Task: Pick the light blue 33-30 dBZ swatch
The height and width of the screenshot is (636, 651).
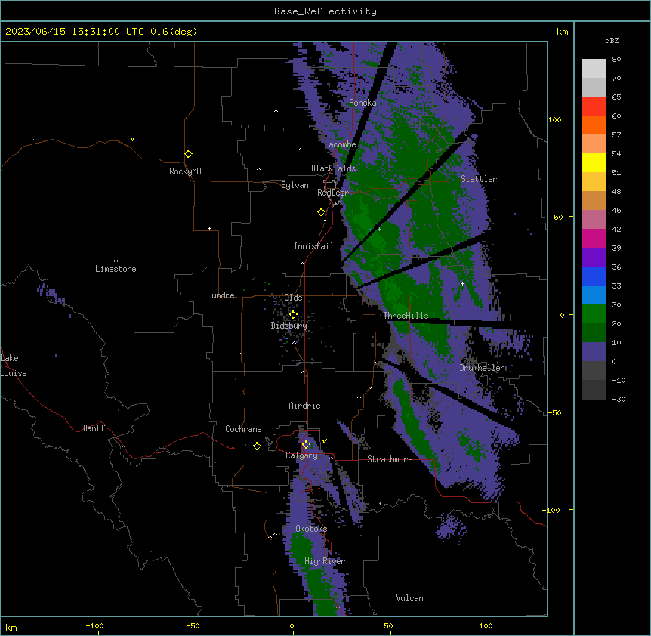Action: 594,295
